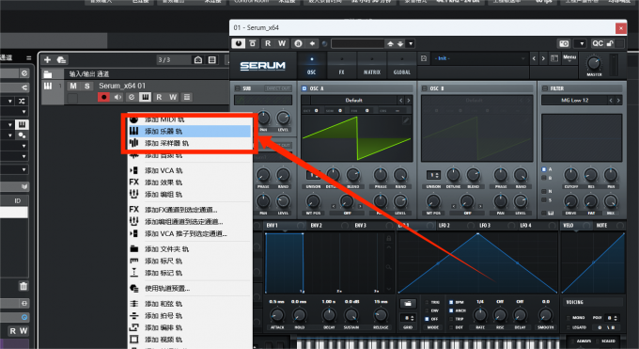
Task: Open the OSC A Default wavetable selector
Action: click(353, 100)
